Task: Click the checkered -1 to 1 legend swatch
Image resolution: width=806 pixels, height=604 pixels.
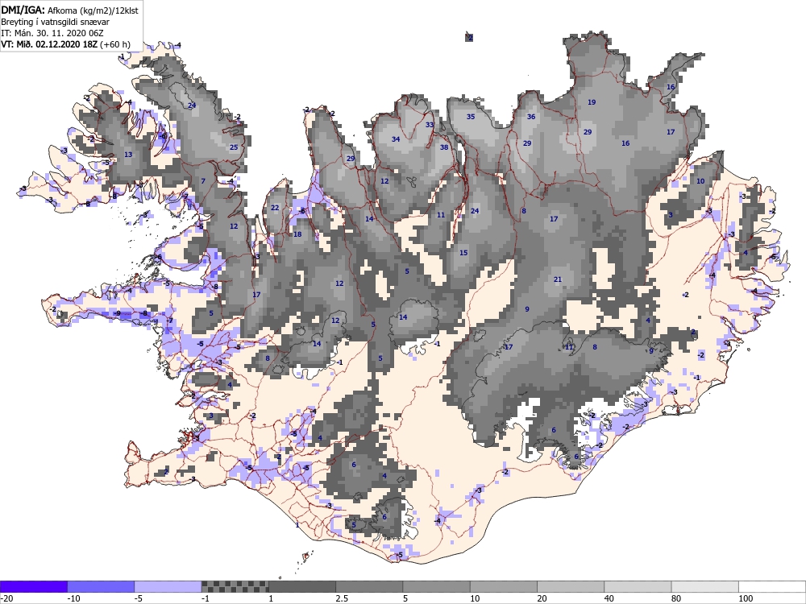Action: point(235,587)
